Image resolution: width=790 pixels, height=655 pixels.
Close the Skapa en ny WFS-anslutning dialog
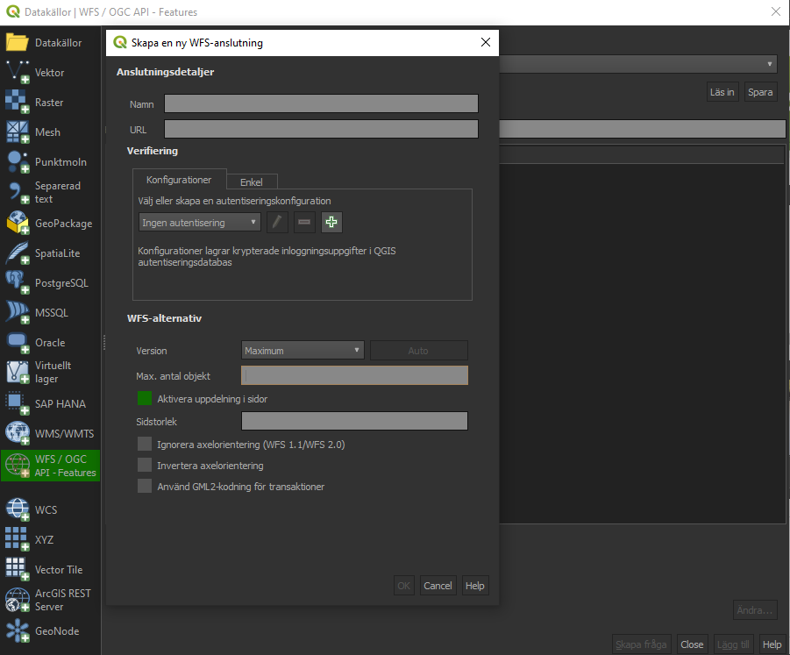tap(486, 42)
